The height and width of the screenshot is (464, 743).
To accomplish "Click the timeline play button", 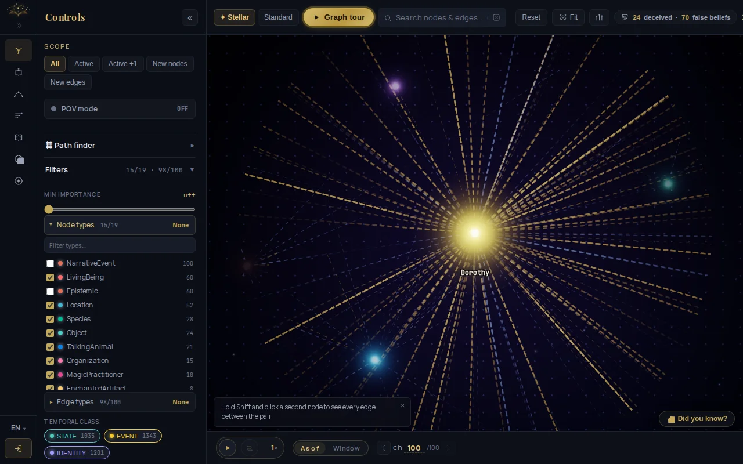I will click(228, 448).
